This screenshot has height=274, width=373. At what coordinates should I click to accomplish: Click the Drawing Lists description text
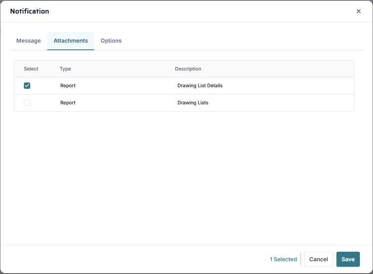pyautogui.click(x=193, y=103)
